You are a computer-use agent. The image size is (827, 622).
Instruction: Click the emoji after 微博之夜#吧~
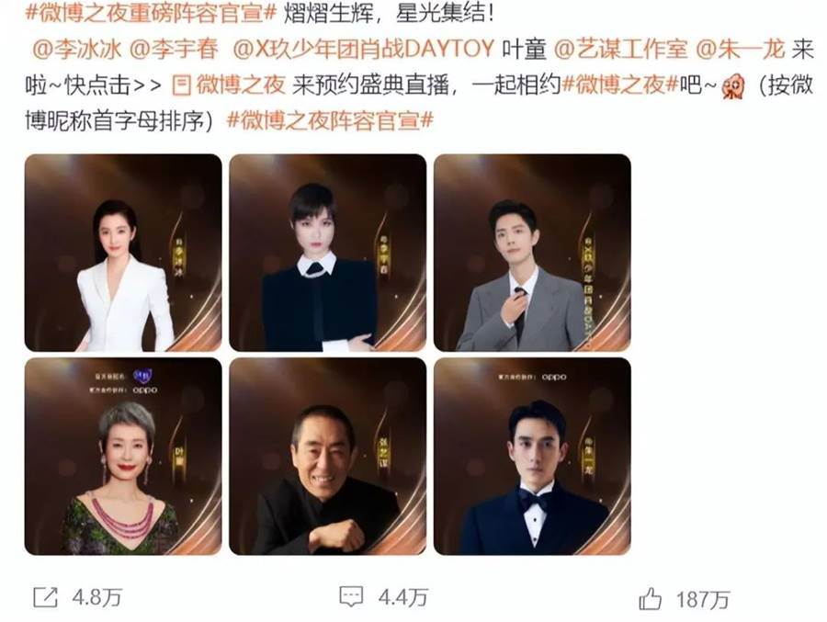pyautogui.click(x=732, y=86)
